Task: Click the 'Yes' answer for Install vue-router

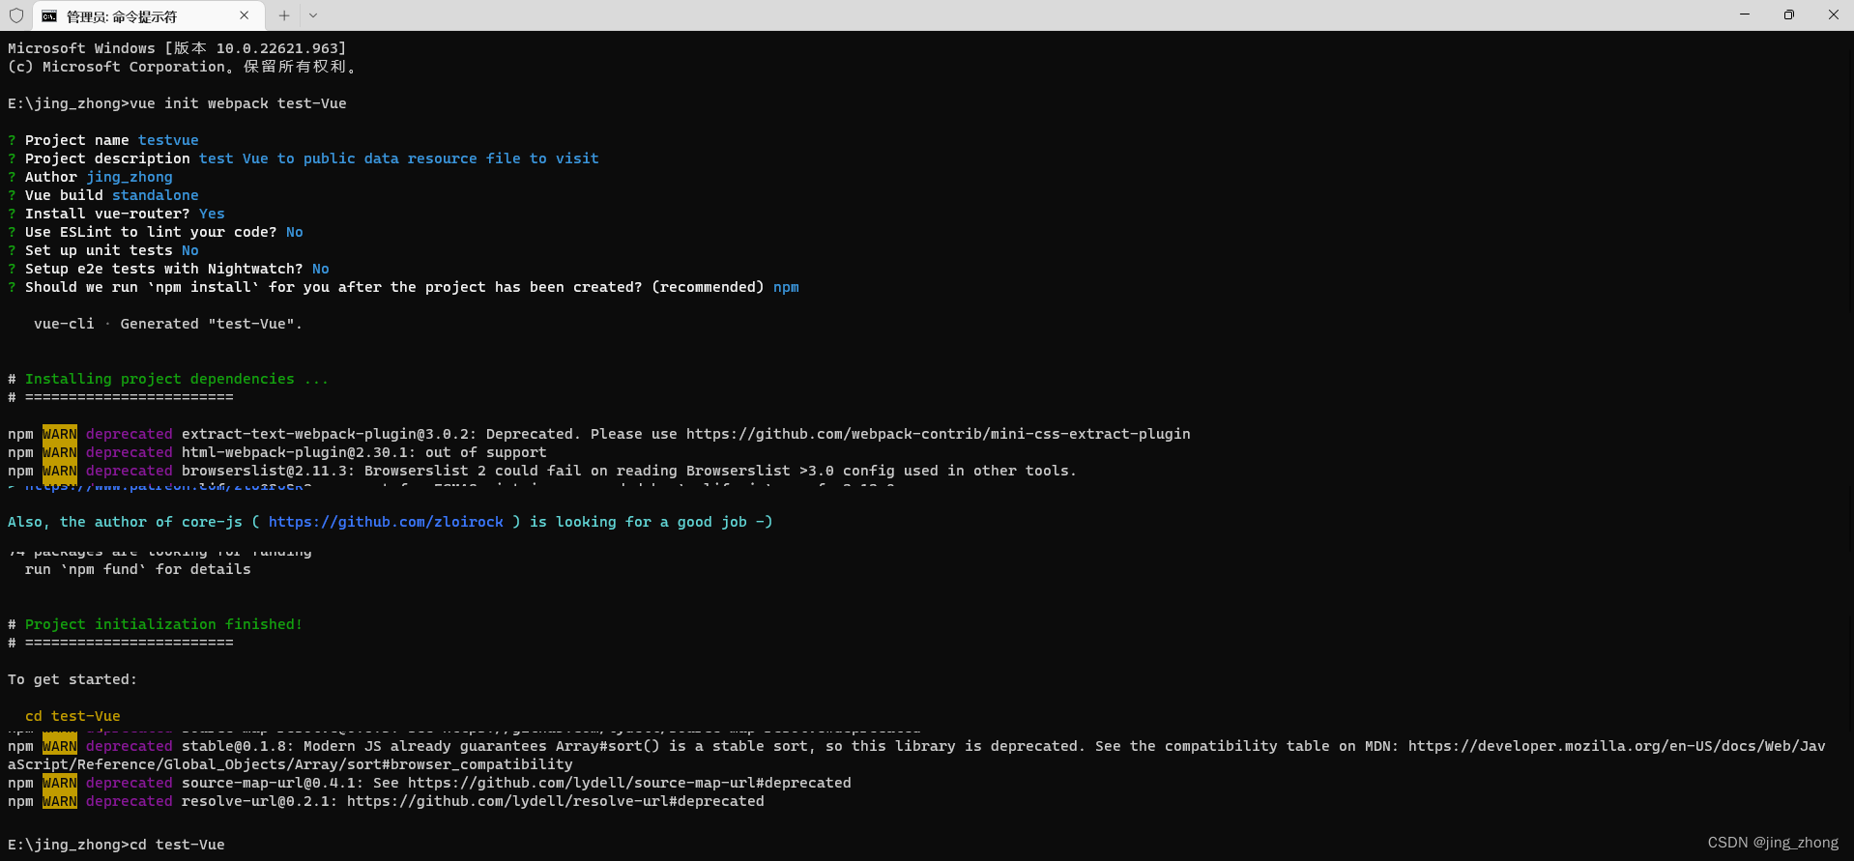Action: (x=212, y=214)
